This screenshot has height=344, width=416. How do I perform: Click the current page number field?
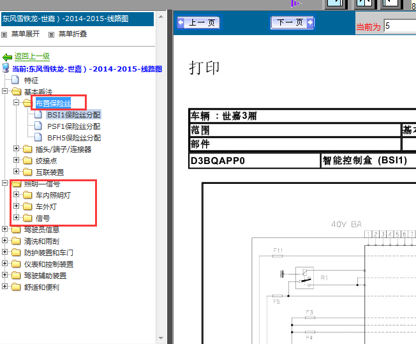click(x=400, y=26)
